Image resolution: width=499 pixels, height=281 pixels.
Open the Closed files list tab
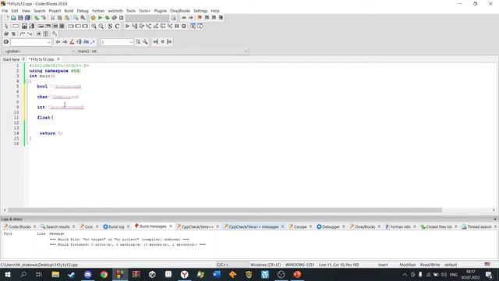[439, 227]
